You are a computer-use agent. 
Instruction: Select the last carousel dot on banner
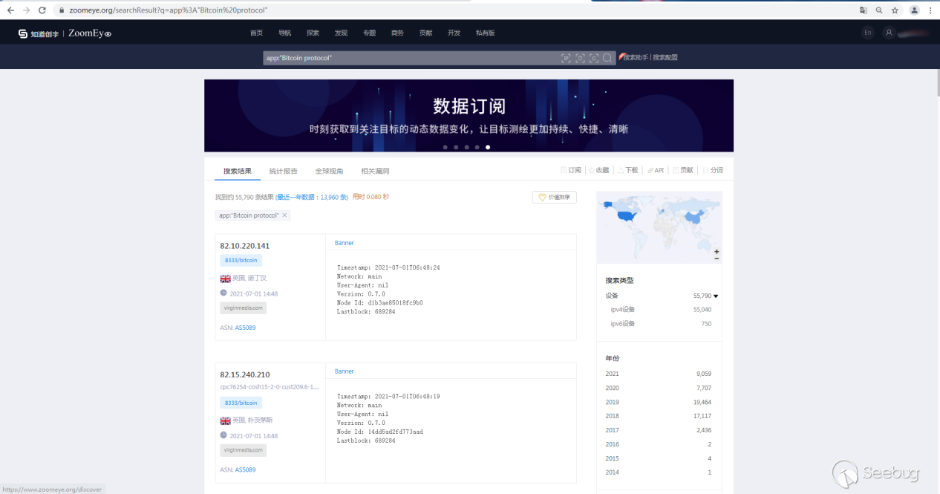click(x=488, y=147)
